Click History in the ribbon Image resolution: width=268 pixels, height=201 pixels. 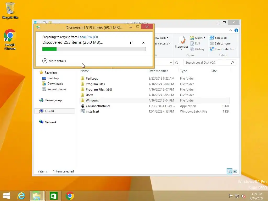[x=197, y=49]
